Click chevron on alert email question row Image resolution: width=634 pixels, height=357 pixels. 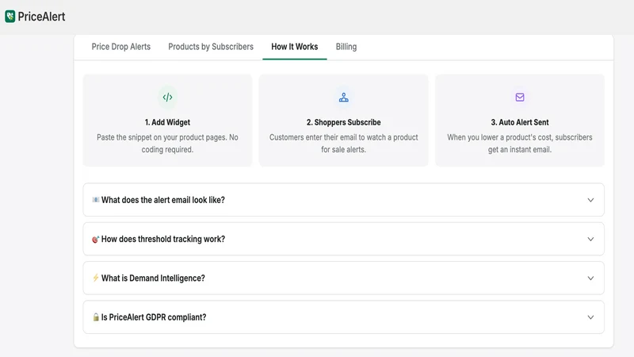[x=590, y=200]
